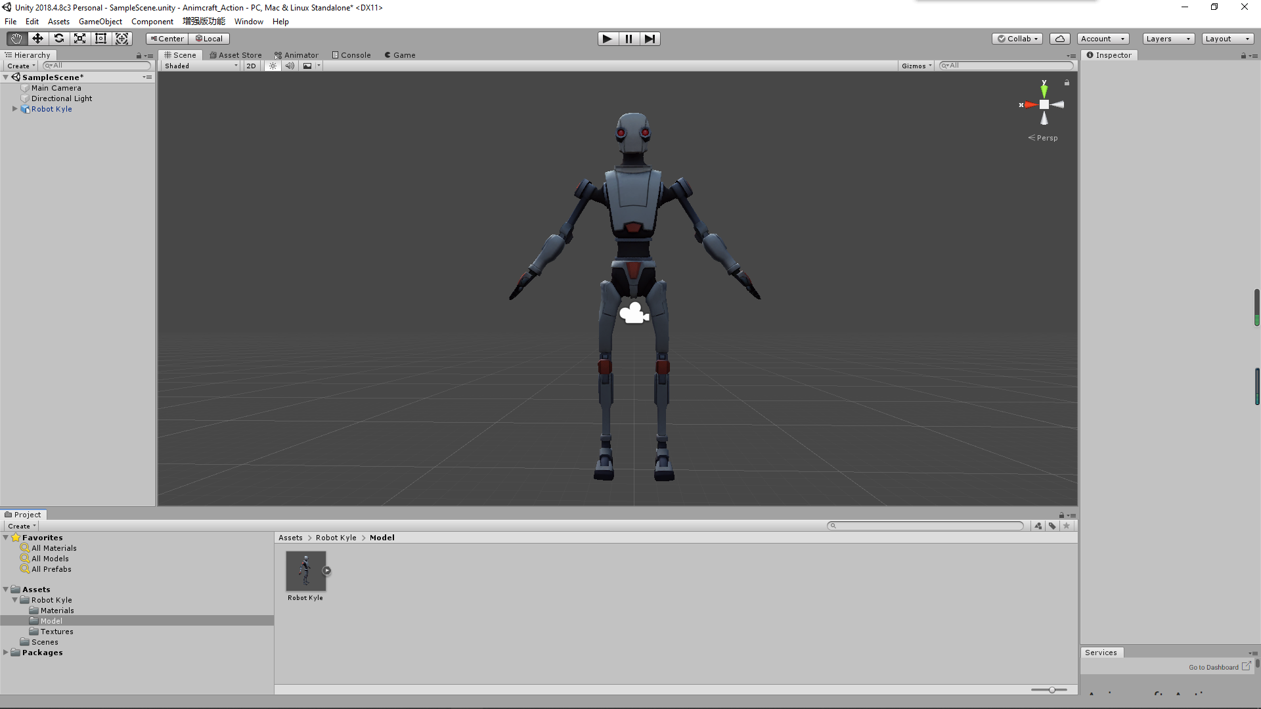
Task: Adjust the project icon size slider
Action: click(1052, 690)
